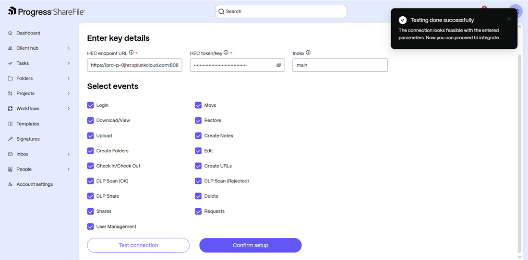The width and height of the screenshot is (528, 260).
Task: Click the Dashboard home icon
Action: coord(10,33)
